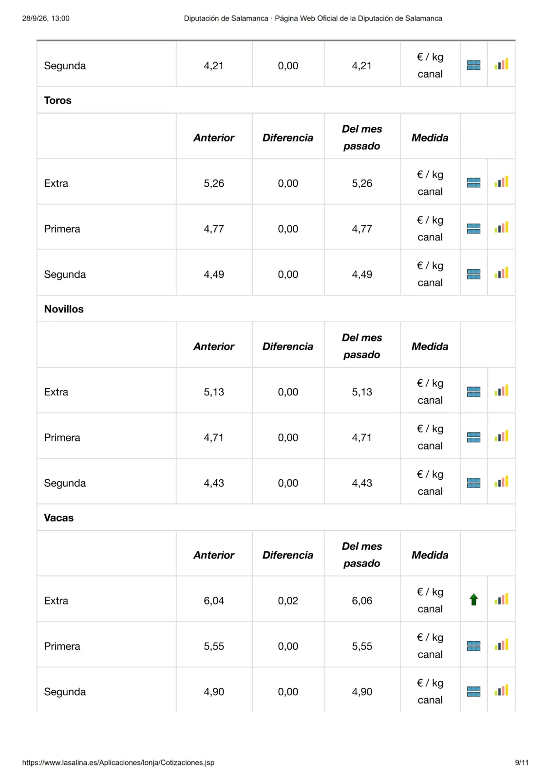551x780 pixels.
Task: Select the Toros section heading
Action: pos(57,100)
